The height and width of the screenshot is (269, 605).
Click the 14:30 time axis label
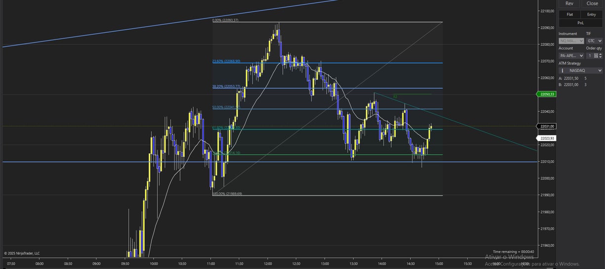click(410, 264)
